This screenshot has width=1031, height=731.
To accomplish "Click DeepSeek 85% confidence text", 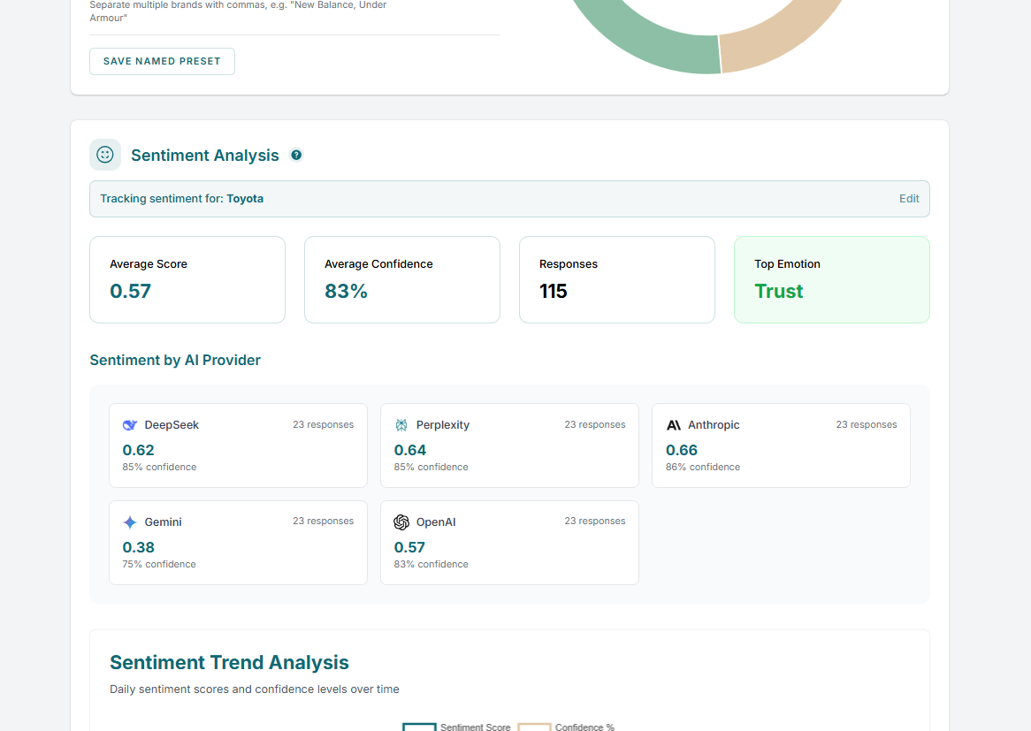I will tap(159, 468).
